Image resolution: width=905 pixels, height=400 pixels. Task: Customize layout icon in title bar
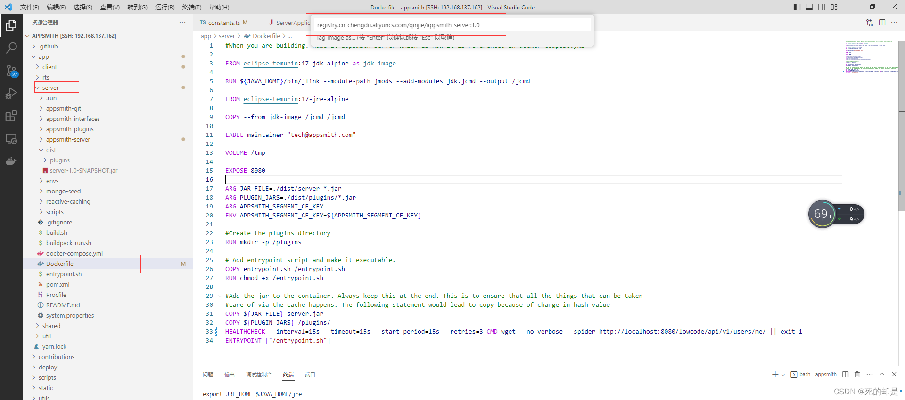click(834, 7)
